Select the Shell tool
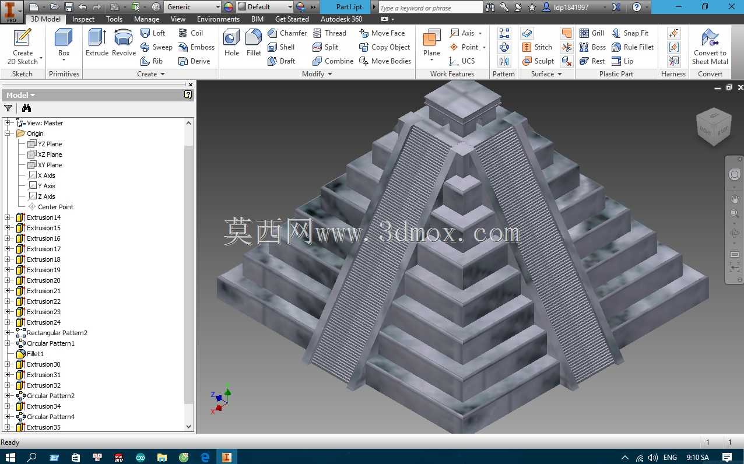Viewport: 744px width, 464px height. (x=281, y=47)
